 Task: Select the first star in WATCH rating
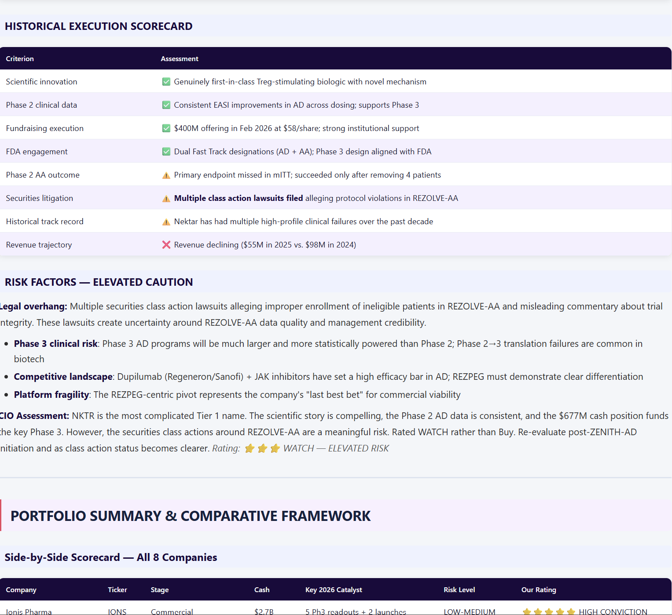pyautogui.click(x=250, y=448)
